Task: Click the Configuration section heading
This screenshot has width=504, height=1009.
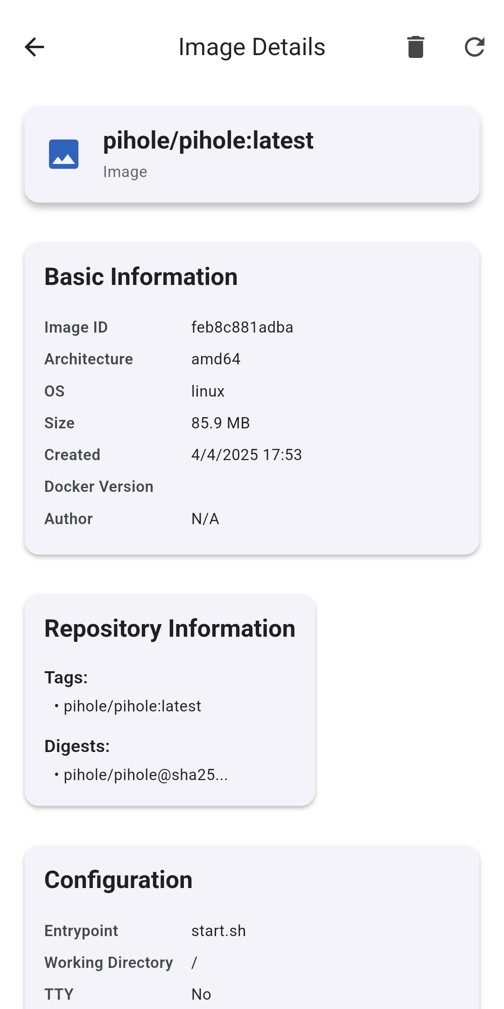Action: click(118, 880)
